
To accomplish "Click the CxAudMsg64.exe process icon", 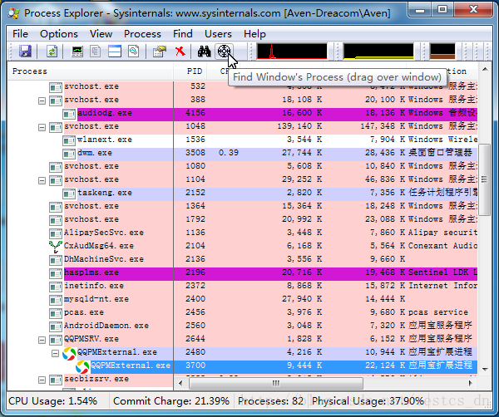I will point(56,247).
